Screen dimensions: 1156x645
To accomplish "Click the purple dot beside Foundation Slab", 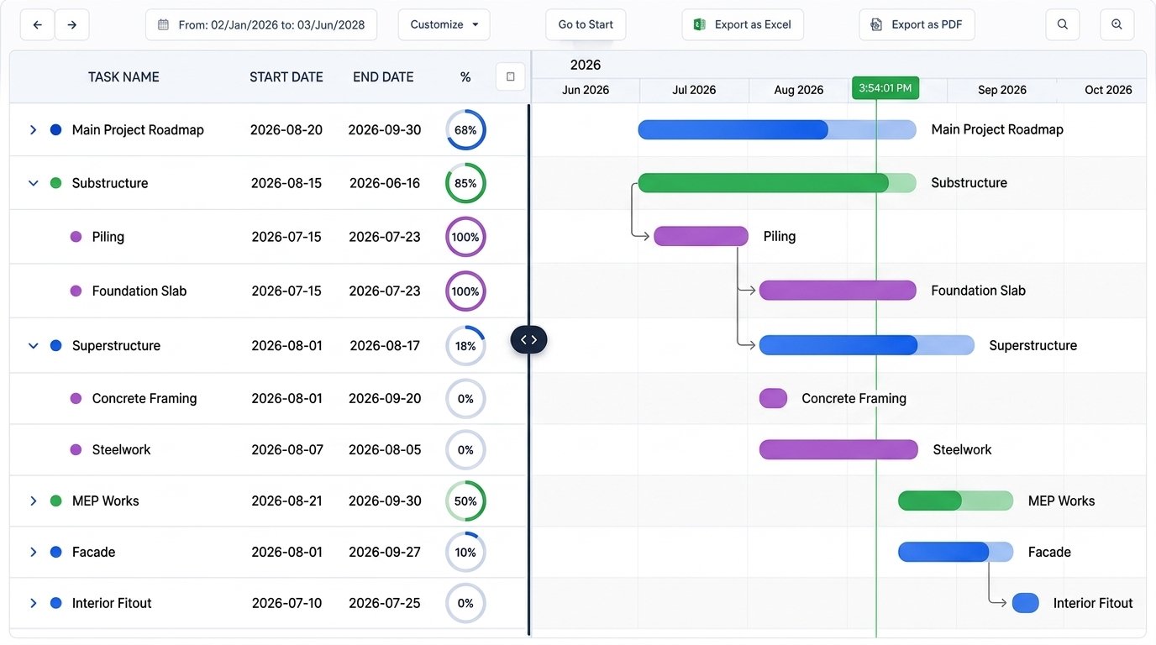I will coord(76,291).
